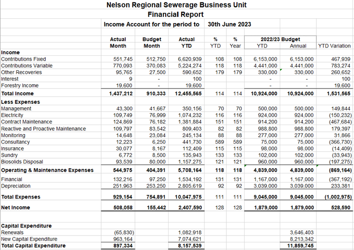Select the '30th June 2023' date cell
This screenshot has height=250, width=354.
click(229, 25)
